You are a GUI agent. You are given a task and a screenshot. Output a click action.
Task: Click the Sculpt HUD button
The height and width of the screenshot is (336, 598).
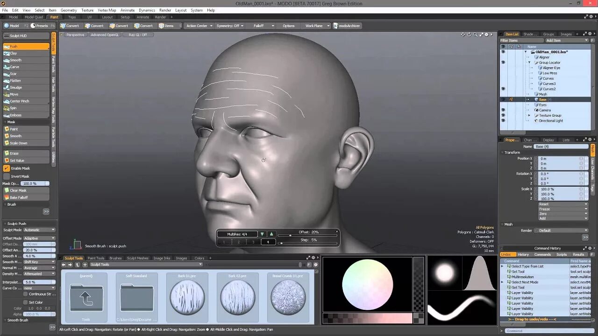pyautogui.click(x=26, y=35)
